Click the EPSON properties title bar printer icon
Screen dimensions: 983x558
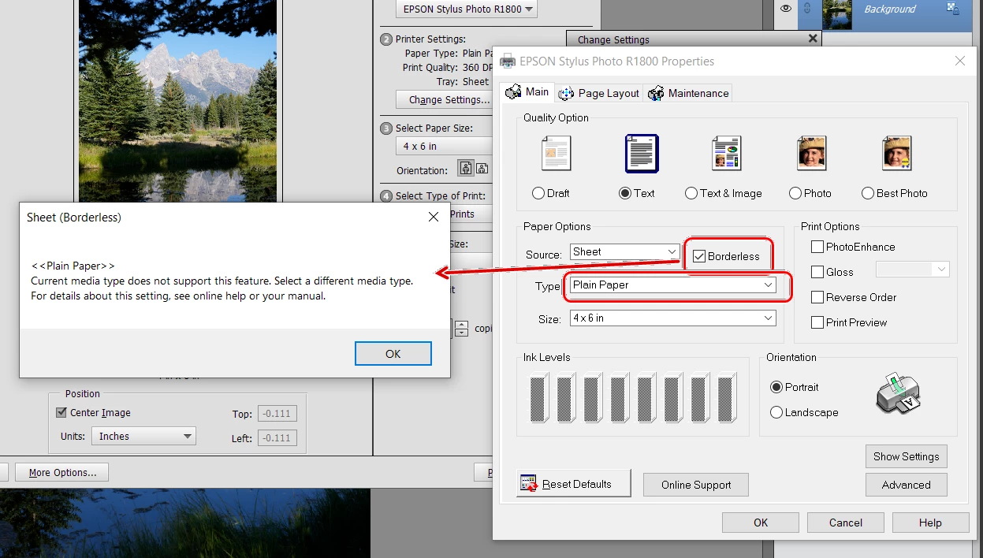508,61
